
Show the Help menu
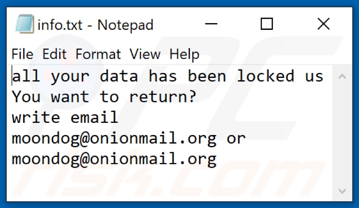(184, 54)
